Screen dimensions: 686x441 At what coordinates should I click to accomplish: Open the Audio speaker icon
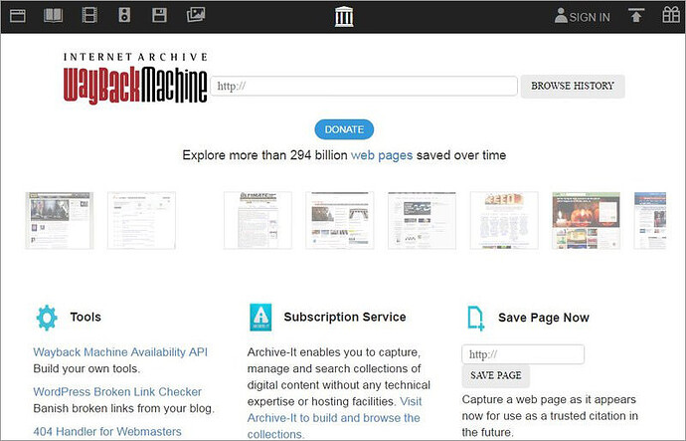[124, 16]
